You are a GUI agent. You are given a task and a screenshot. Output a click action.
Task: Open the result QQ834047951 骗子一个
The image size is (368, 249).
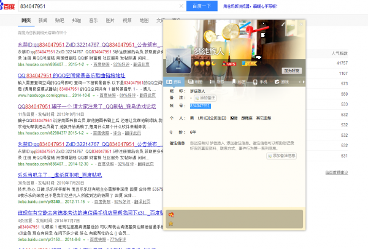[x=86, y=106]
